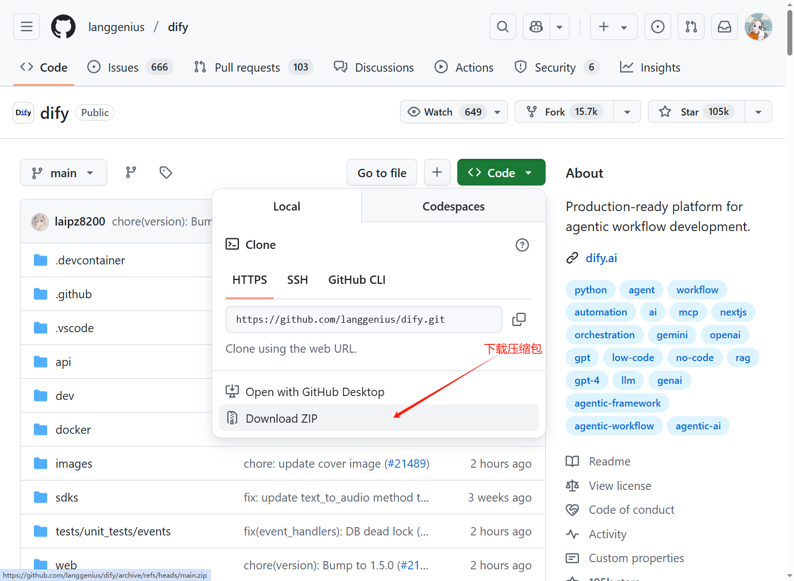Screen dimensions: 794x581
Task: Expand the Star lists dropdown arrow
Action: pos(758,112)
